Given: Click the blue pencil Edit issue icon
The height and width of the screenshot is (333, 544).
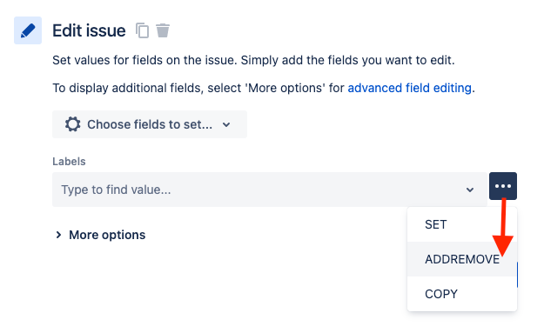Looking at the screenshot, I should pos(28,30).
